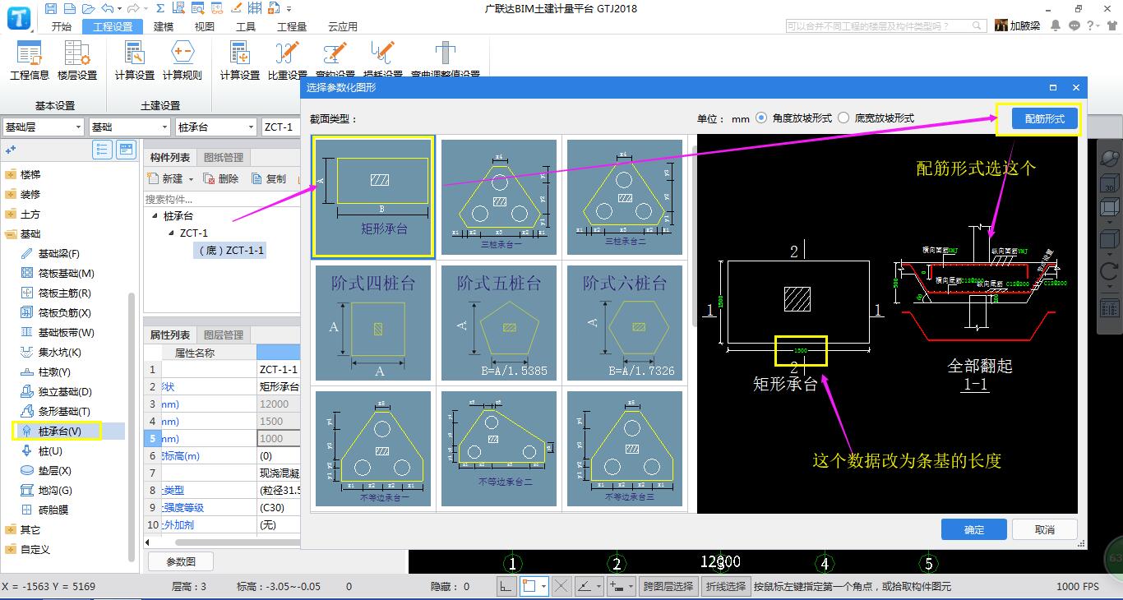Viewport: 1123px width, 600px height.
Task: Expand the 土方 folder
Action: point(11,215)
